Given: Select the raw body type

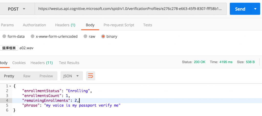Looking at the screenshot, I should tap(89, 36).
